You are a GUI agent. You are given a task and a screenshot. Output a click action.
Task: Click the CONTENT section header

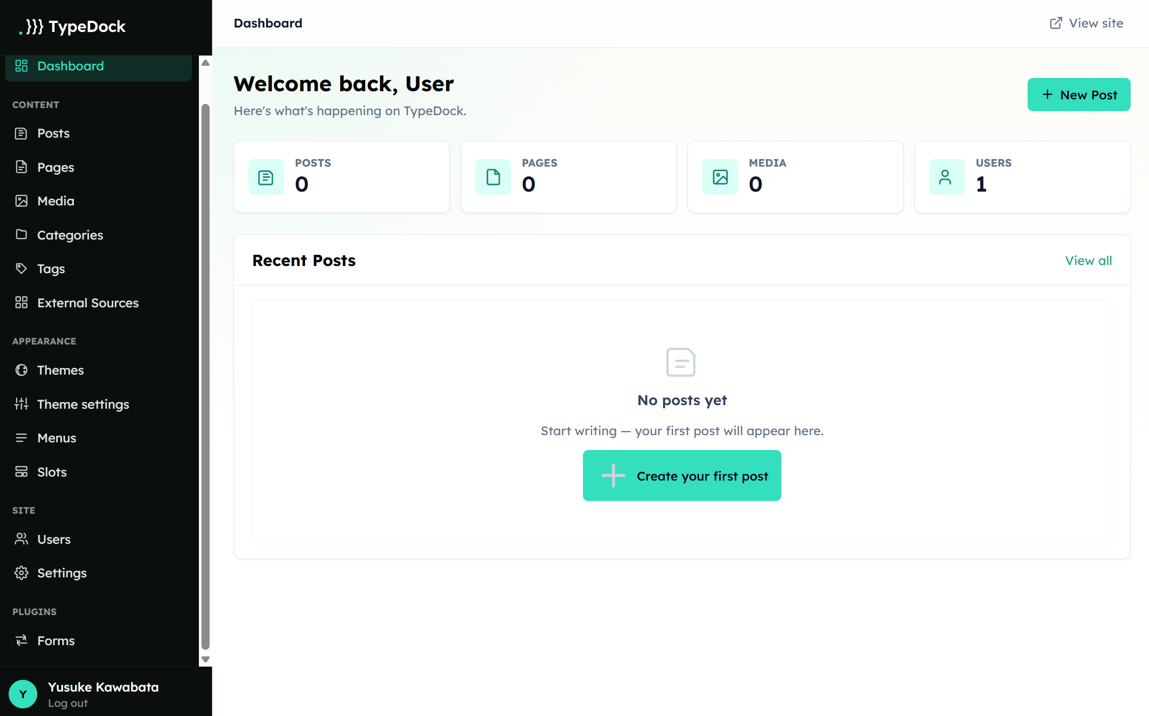pos(36,105)
